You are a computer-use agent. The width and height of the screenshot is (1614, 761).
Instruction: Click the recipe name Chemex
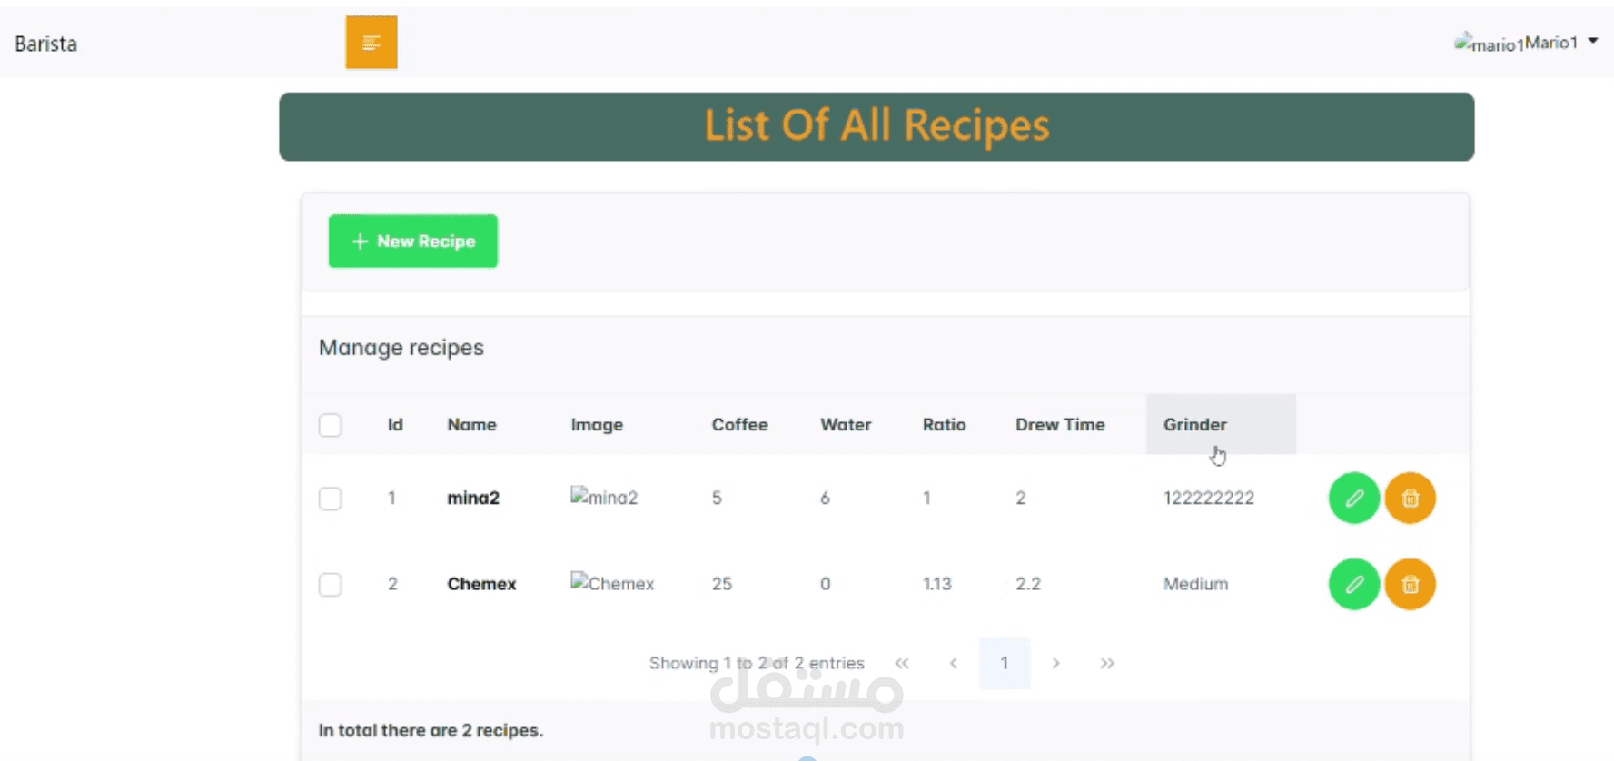481,584
